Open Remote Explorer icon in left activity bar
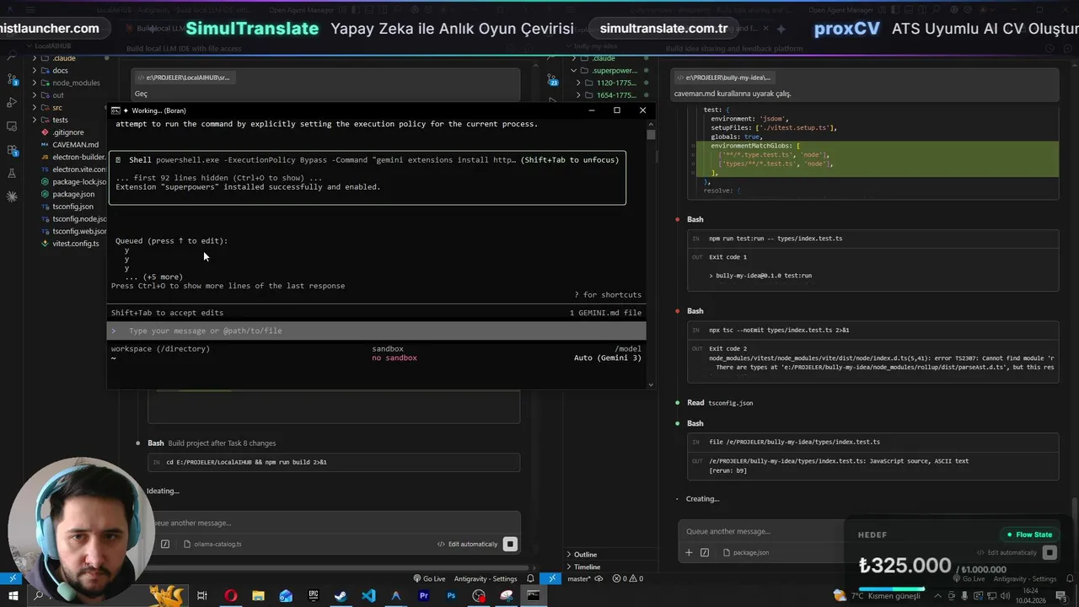This screenshot has width=1079, height=607. 12,126
